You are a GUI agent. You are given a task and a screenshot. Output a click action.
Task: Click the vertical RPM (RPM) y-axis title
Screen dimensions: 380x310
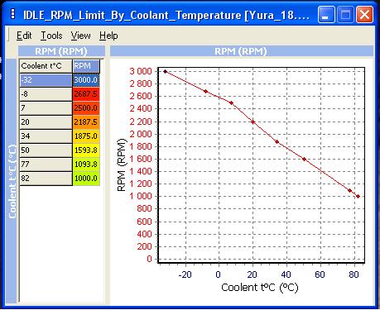[121, 165]
